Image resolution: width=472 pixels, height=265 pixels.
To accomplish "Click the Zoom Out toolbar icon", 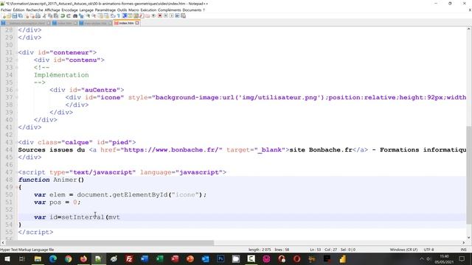I will 94,15.
